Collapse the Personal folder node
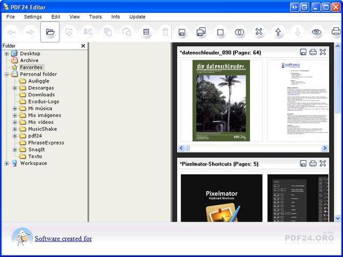Image resolution: width=343 pixels, height=257 pixels. 6,74
